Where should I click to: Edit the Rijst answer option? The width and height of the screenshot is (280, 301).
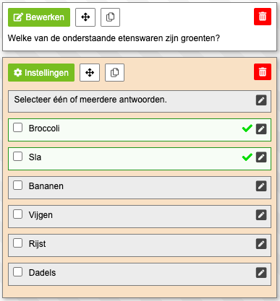coord(261,244)
